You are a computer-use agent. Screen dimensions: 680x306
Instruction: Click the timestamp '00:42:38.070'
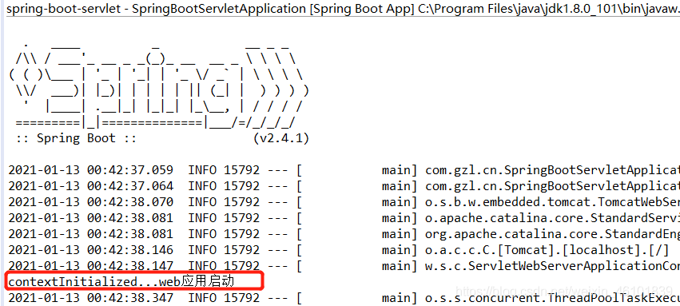[x=129, y=202]
